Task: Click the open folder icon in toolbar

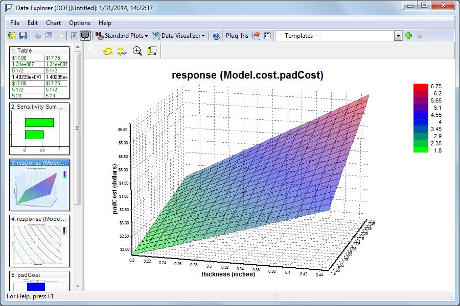Action: [12, 36]
